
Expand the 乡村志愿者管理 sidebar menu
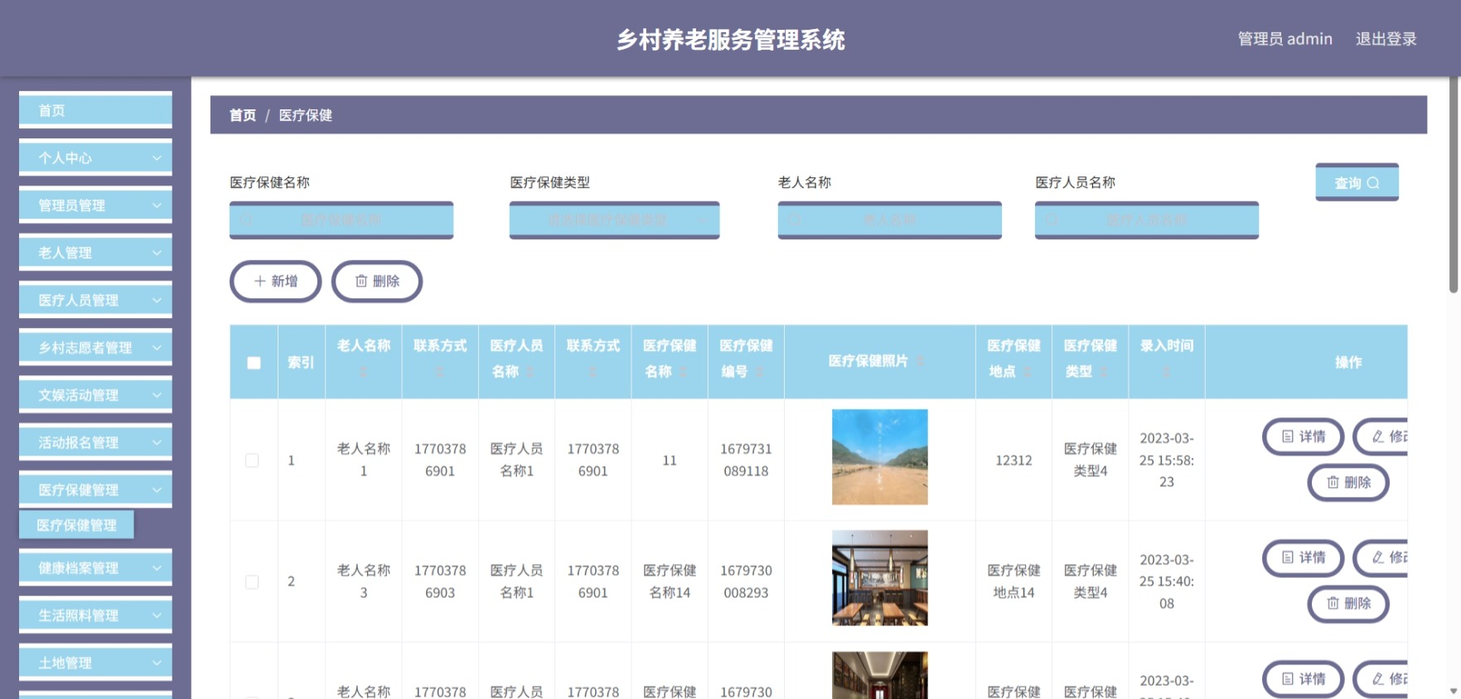tap(95, 348)
